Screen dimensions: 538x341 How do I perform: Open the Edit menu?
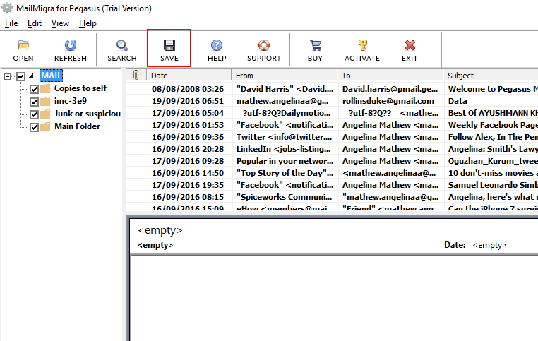coord(35,23)
